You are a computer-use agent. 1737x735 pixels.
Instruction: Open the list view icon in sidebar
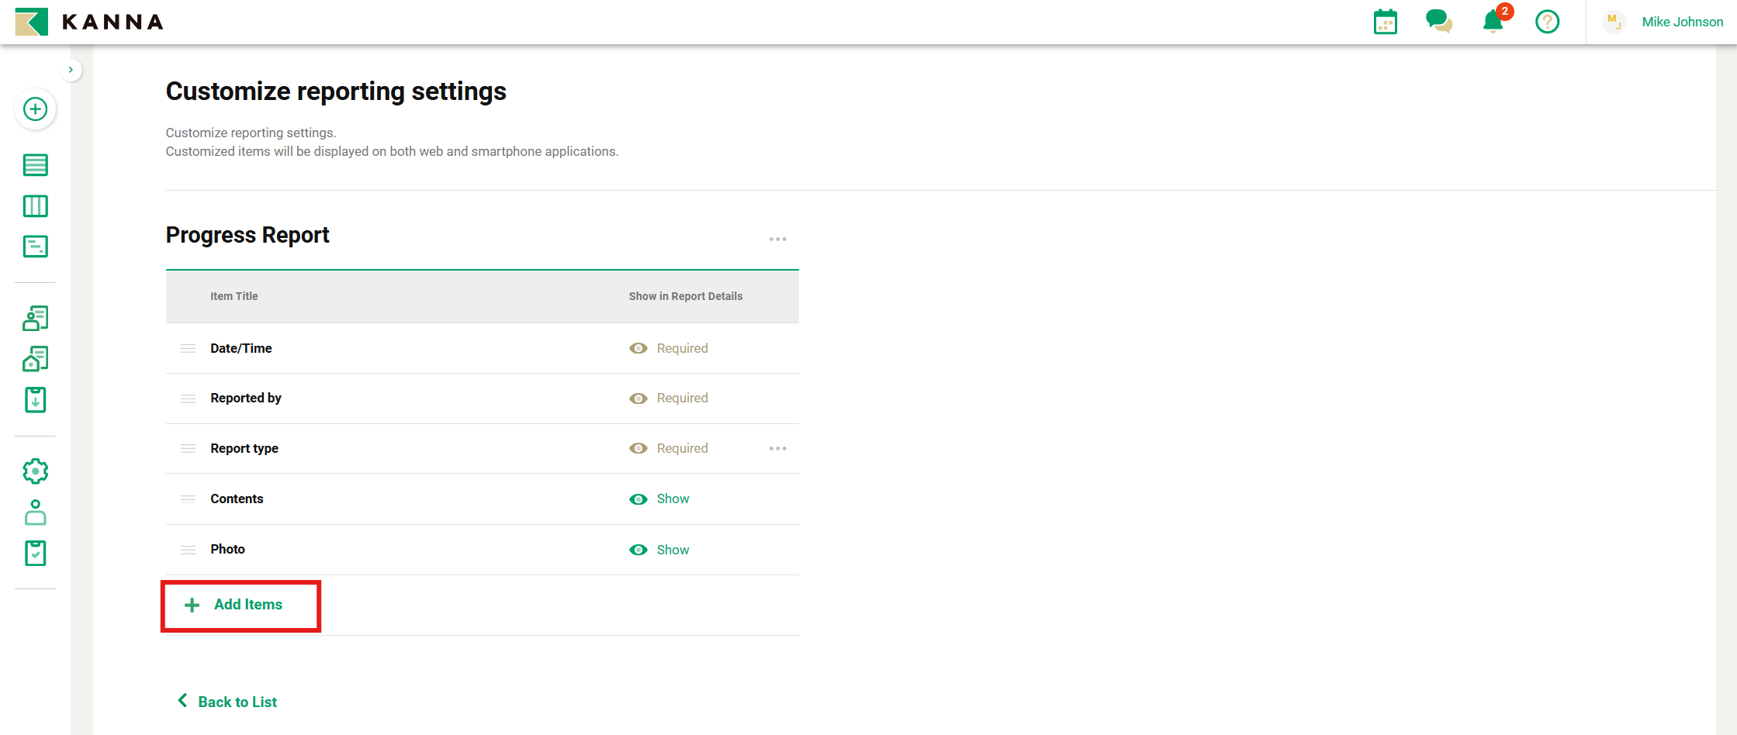[x=35, y=165]
